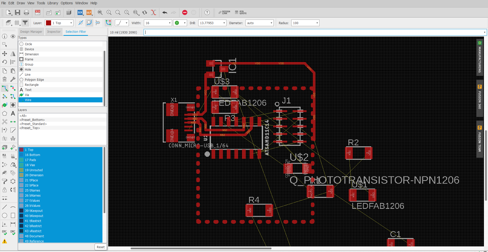The height and width of the screenshot is (252, 488).
Task: Open the PCB Quote link
Action: click(x=241, y=12)
